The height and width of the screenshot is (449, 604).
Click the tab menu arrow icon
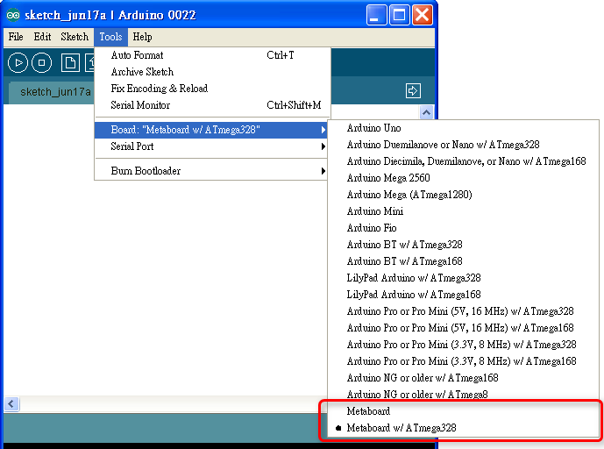413,91
